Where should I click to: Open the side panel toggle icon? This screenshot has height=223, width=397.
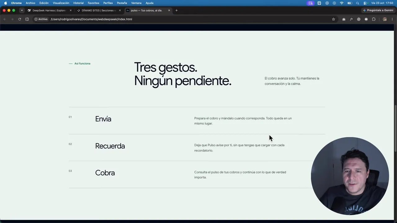pos(27,19)
